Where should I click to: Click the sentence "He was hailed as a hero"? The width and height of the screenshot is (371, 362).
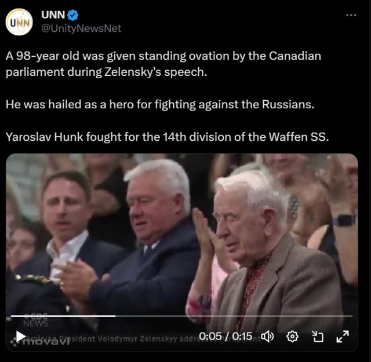[x=160, y=104]
